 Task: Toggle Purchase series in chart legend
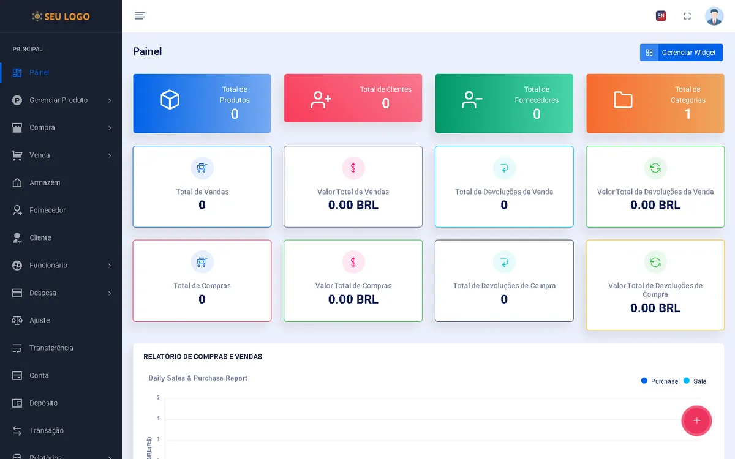[660, 381]
